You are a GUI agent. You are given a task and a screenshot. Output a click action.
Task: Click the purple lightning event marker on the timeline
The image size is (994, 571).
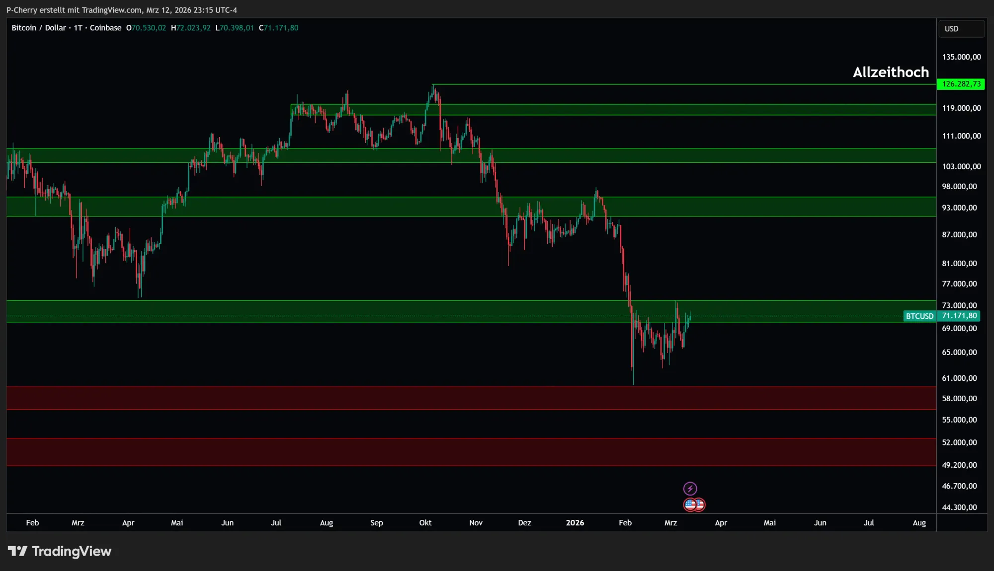point(691,488)
